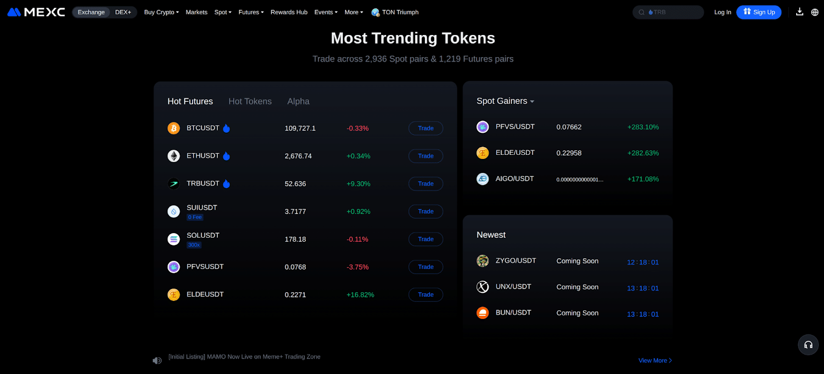Viewport: 824px width, 374px height.
Task: Switch to the DEX+ mode toggle
Action: (x=123, y=12)
